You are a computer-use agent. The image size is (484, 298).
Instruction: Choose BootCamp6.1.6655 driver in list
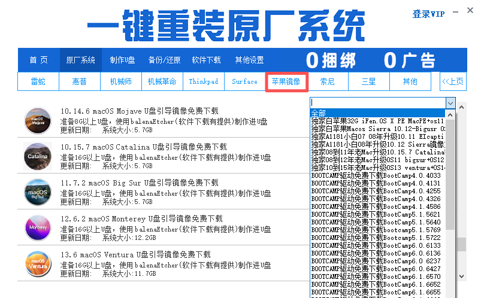click(377, 292)
